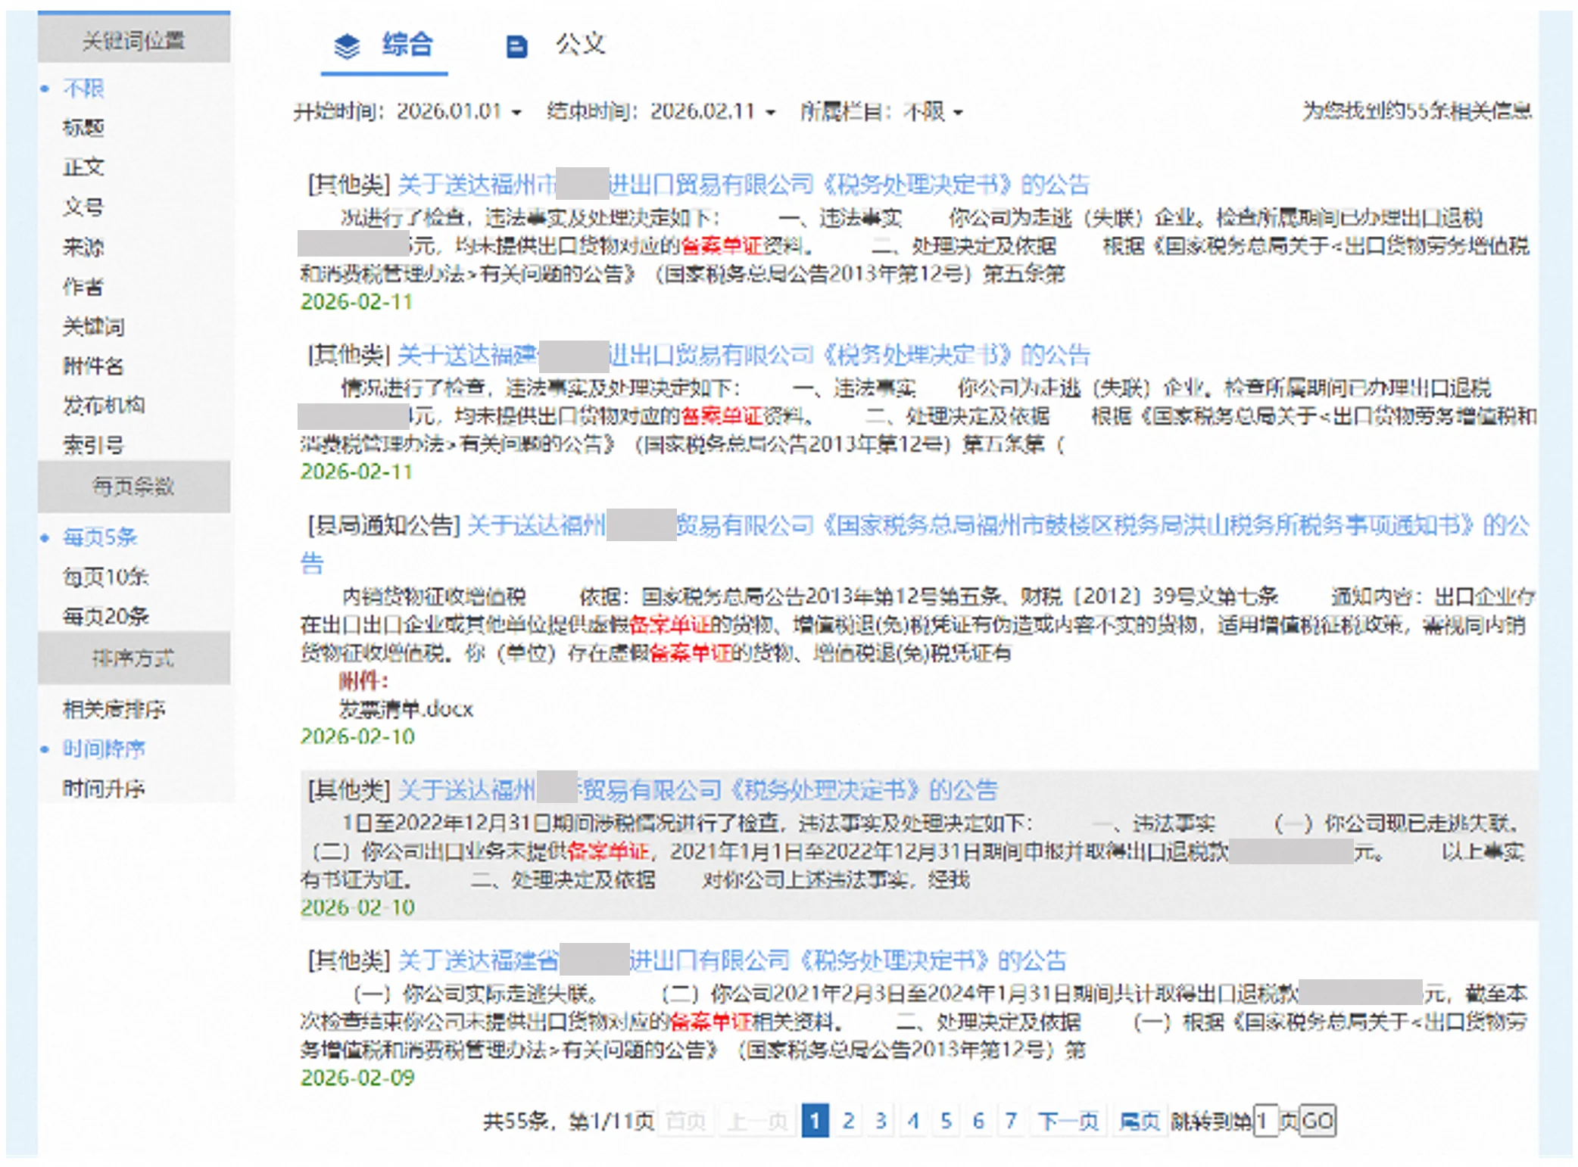The image size is (1578, 1167).
Task: Click the page number jump input field
Action: coord(1265,1121)
